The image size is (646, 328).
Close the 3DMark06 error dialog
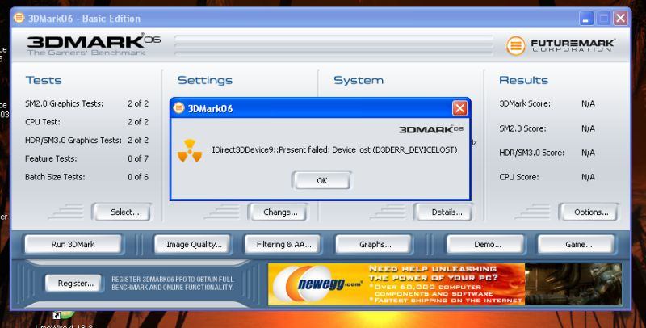[x=459, y=108]
